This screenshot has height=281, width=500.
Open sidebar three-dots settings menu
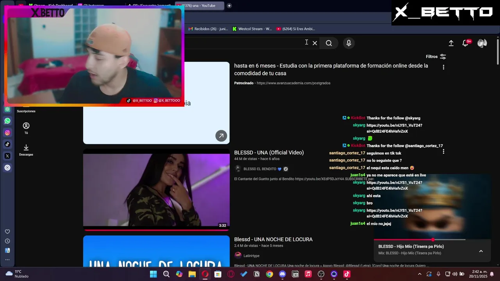[x=7, y=260]
